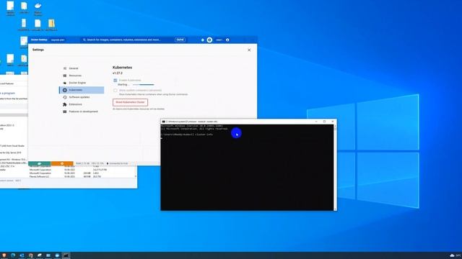Click the Reset Kubernetes Cluster button
The width and height of the screenshot is (462, 259).
[130, 102]
